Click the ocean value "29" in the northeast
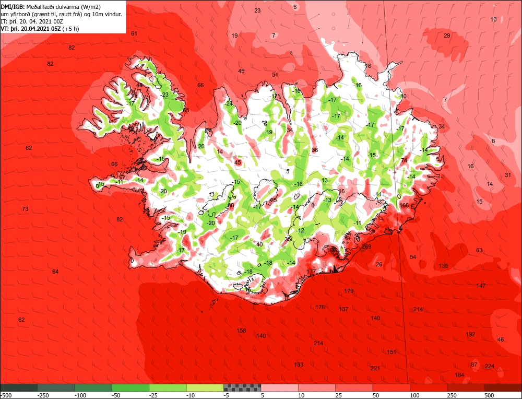Image resolution: width=522 pixels, height=399 pixels. (447, 36)
